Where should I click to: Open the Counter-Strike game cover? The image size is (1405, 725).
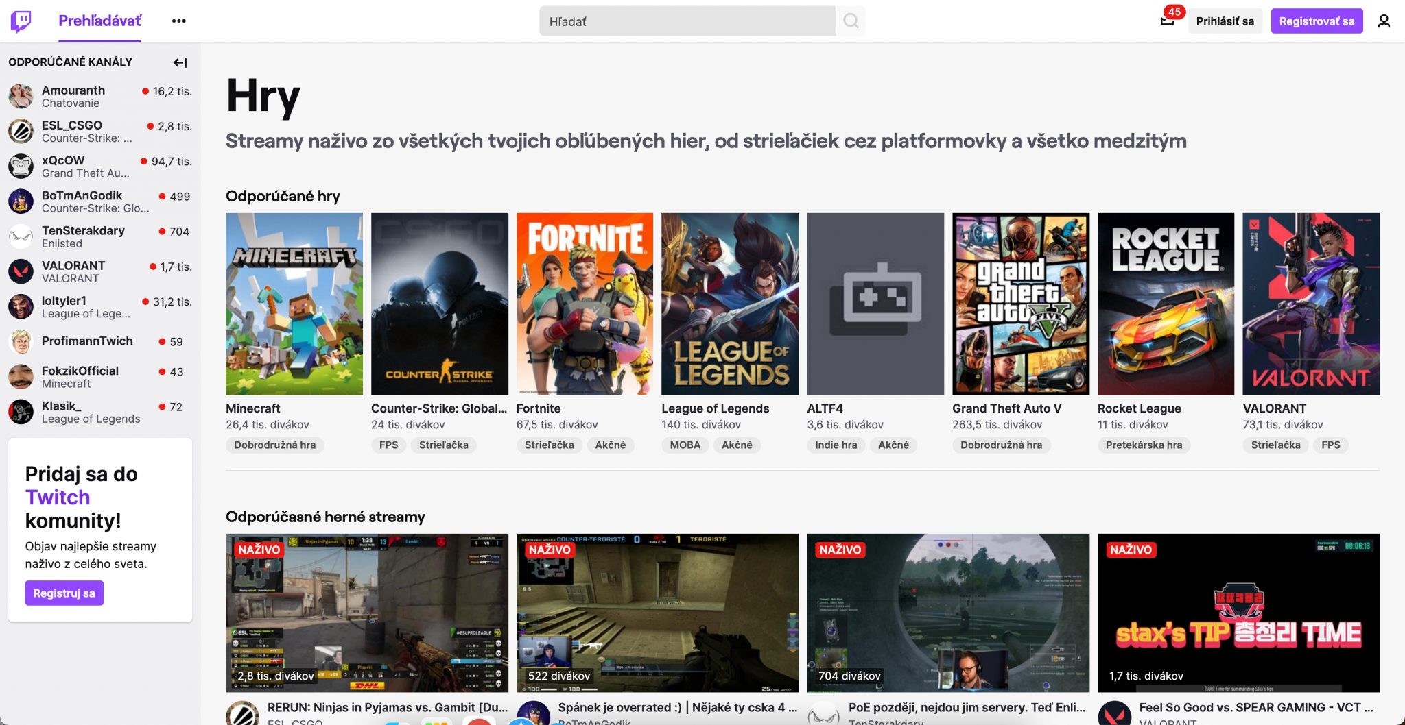(440, 304)
